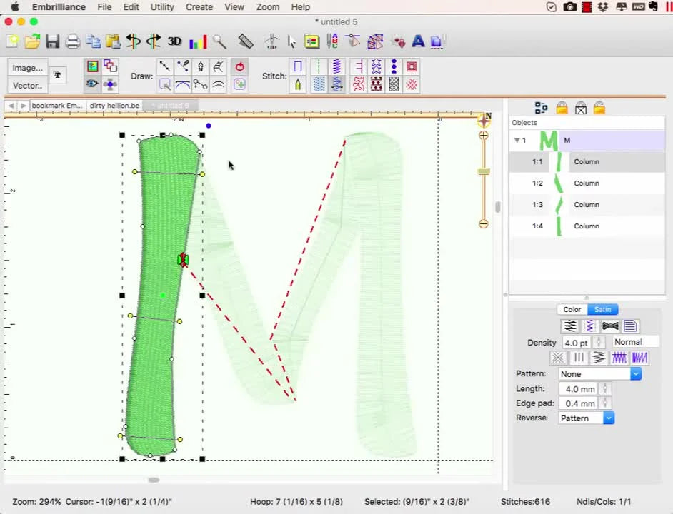Click the Image... button

[27, 68]
